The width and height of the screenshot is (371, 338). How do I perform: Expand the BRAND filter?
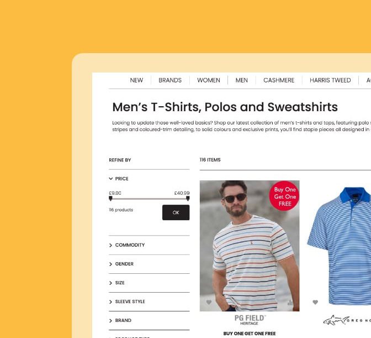tap(120, 320)
